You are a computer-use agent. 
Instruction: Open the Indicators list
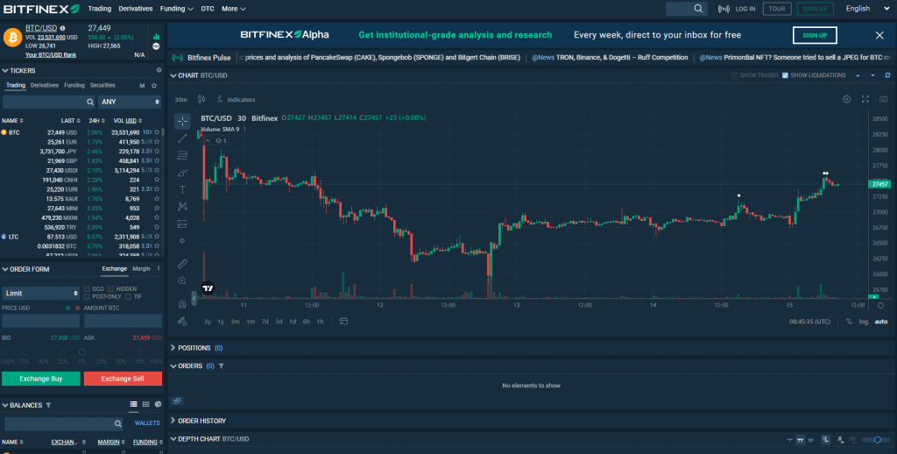[237, 100]
